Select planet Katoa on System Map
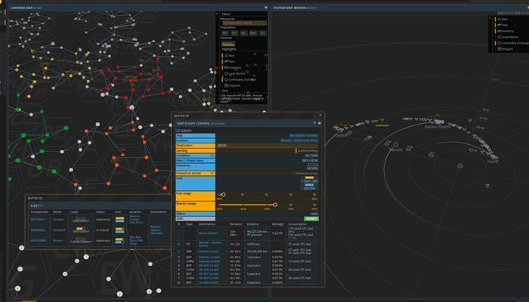The height and width of the screenshot is (302, 529). (x=493, y=162)
